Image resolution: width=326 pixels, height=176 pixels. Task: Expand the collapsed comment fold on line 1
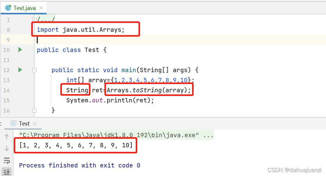34,19
